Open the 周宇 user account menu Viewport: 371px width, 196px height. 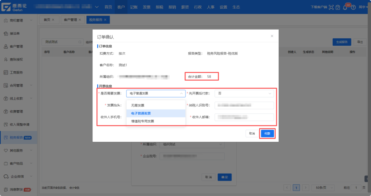tap(363, 7)
